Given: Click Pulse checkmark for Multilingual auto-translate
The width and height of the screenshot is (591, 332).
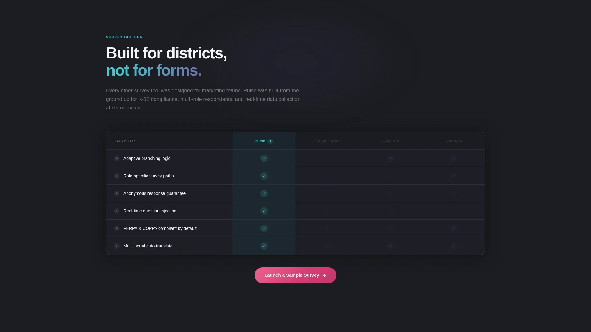Looking at the screenshot, I should [x=264, y=246].
